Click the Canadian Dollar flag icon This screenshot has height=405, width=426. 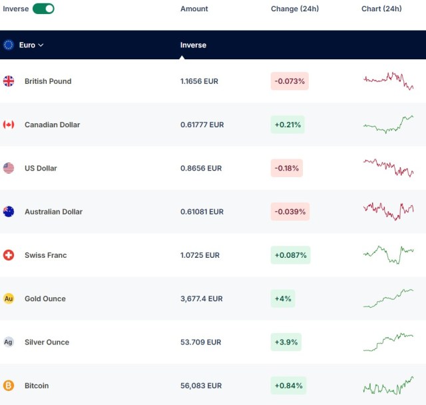coord(9,125)
